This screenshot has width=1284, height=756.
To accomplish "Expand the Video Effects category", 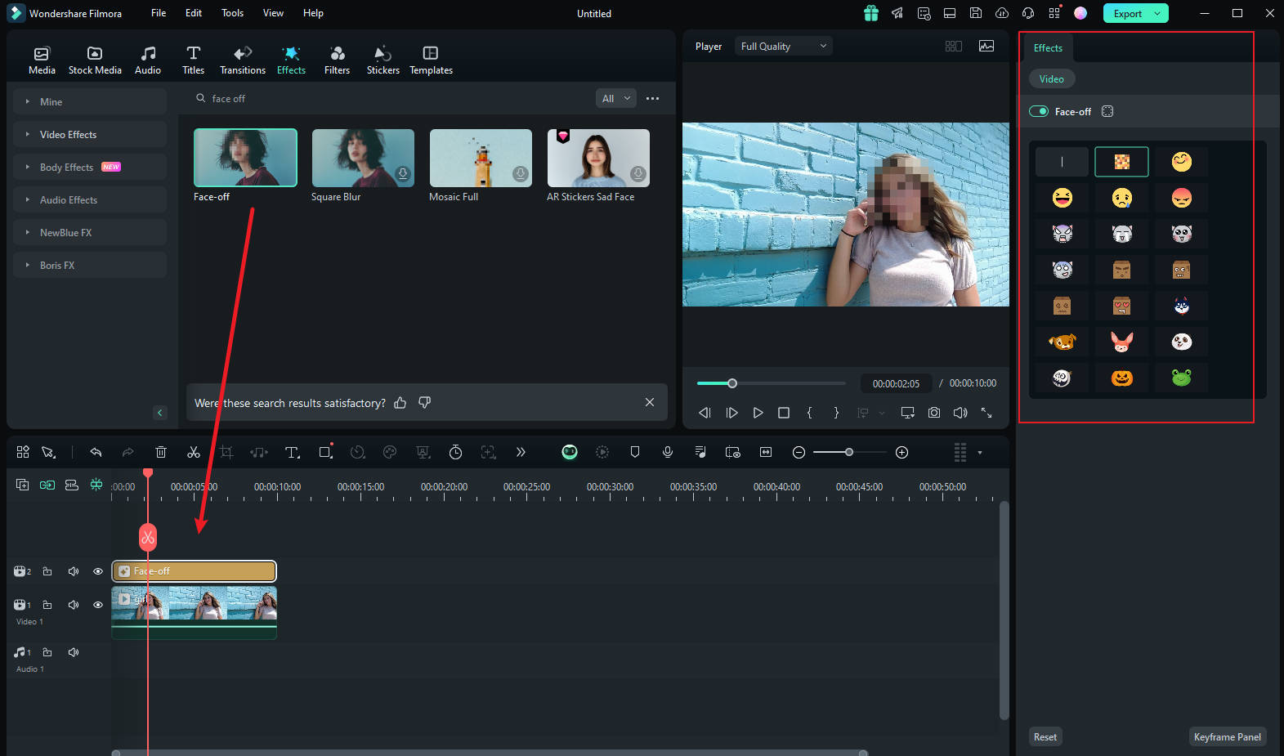I will click(x=68, y=134).
